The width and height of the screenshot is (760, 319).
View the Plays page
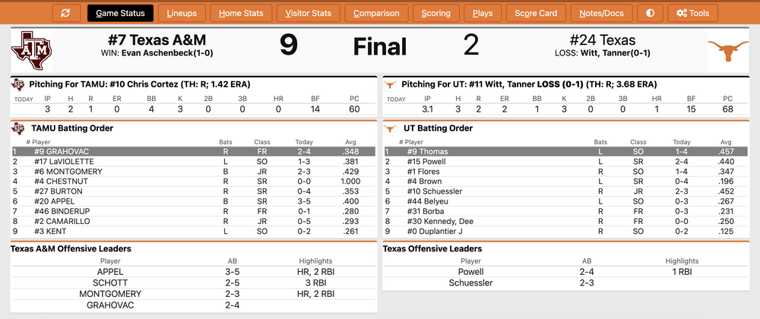coord(482,13)
